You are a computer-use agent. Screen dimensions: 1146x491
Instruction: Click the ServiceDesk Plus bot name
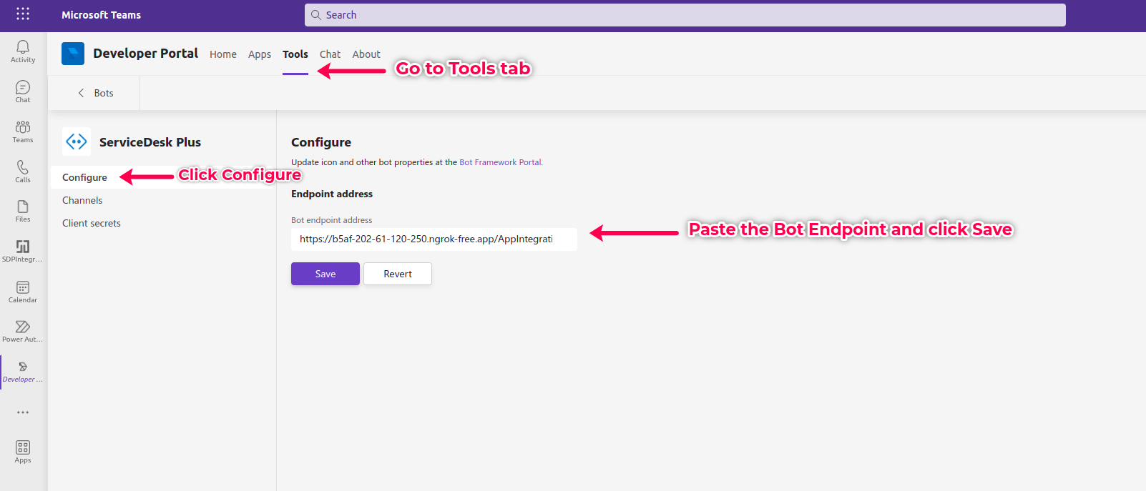tap(150, 142)
